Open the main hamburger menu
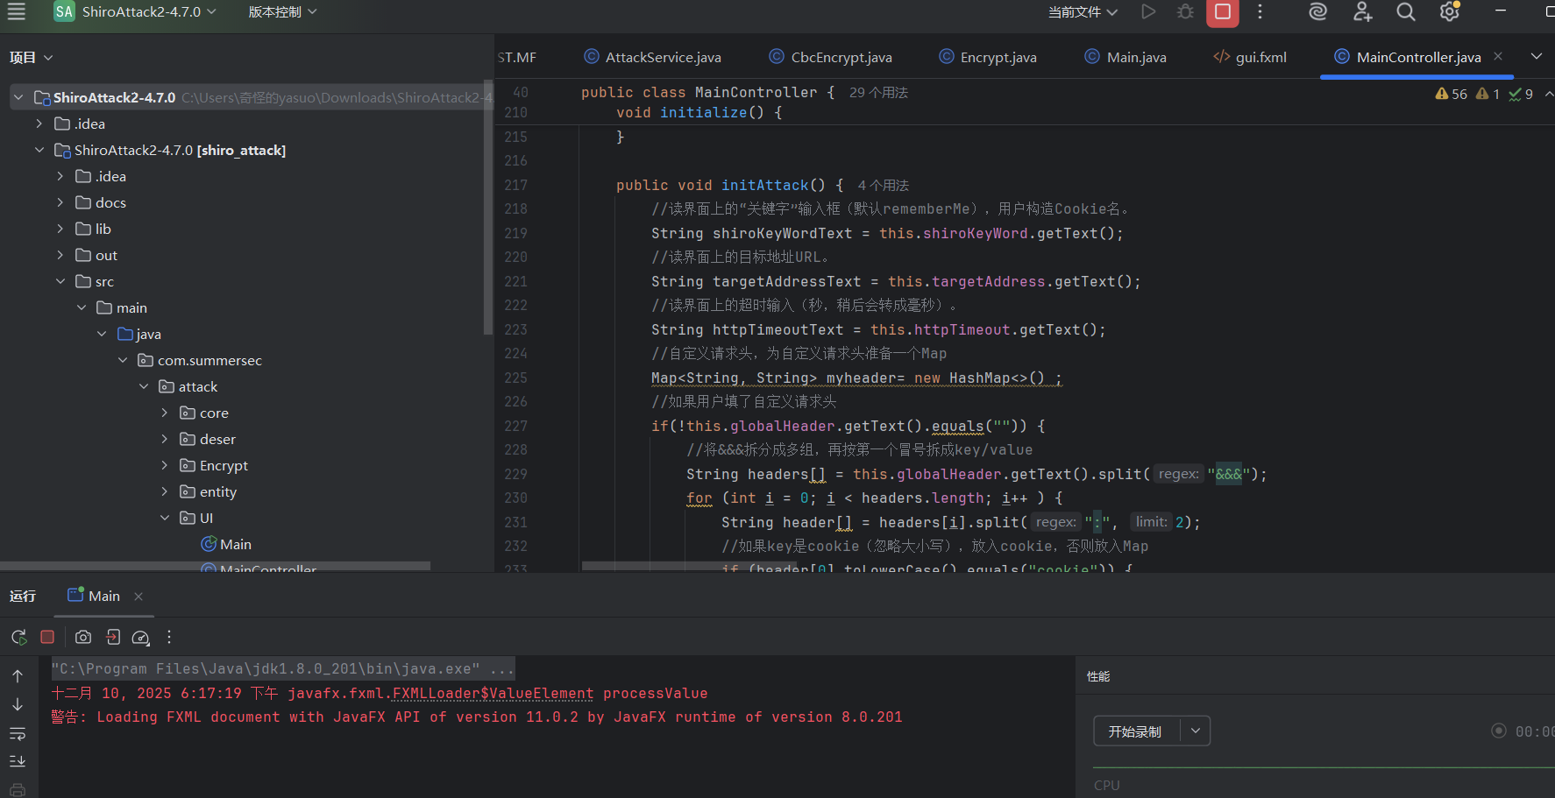Screen dimensions: 1555x798 pyautogui.click(x=17, y=11)
